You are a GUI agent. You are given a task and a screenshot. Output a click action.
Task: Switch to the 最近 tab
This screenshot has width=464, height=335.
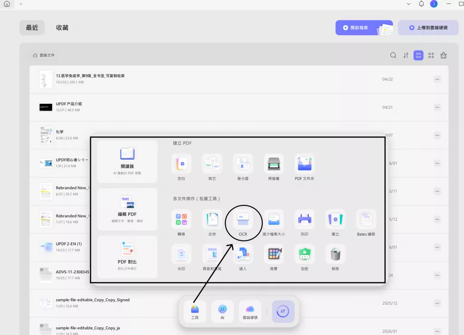click(32, 28)
